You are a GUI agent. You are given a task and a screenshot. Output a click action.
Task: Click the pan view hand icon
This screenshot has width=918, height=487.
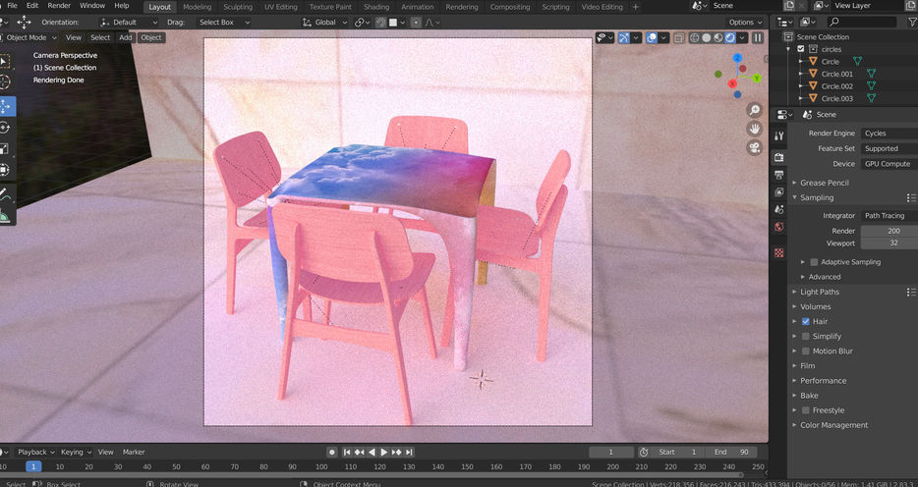(x=754, y=129)
